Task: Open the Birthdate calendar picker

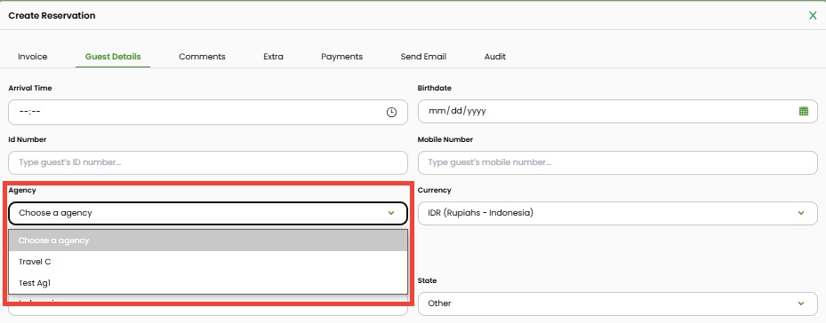Action: click(804, 111)
